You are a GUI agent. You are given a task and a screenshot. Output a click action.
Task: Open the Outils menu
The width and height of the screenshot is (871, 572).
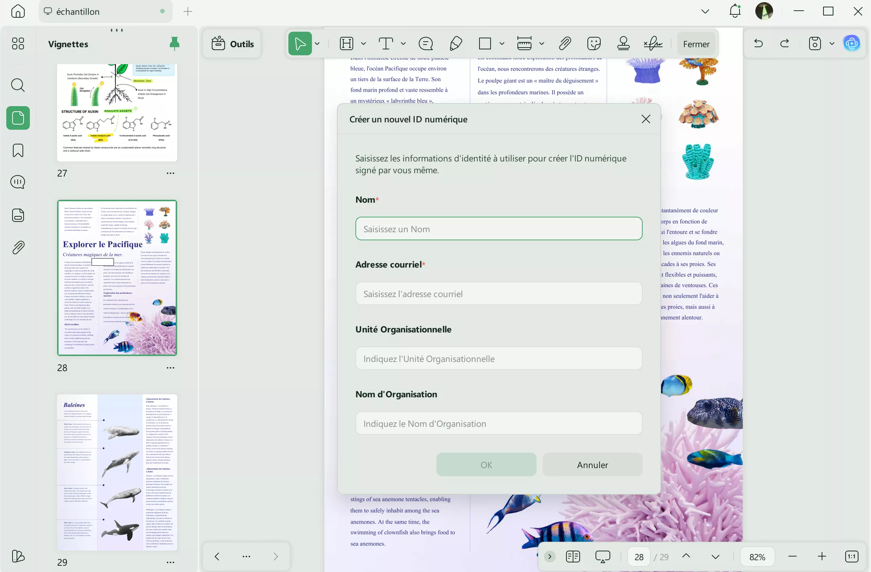[x=233, y=44]
